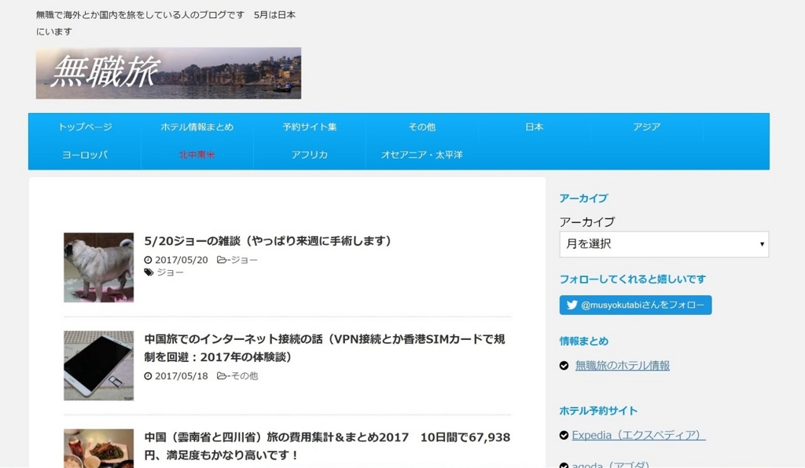This screenshot has height=468, width=805.
Task: Expand the 月を選択 archive dropdown
Action: click(663, 244)
